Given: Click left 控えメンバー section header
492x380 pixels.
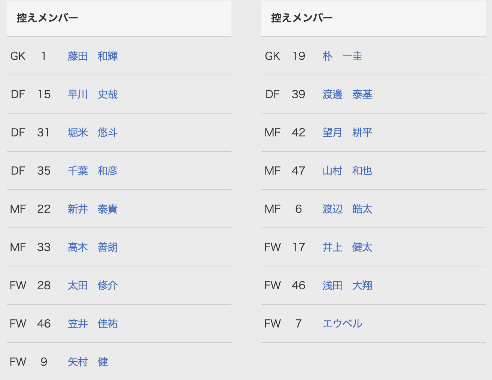Looking at the screenshot, I should [x=47, y=18].
